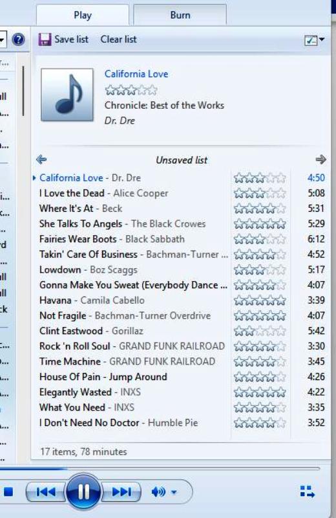Click the seek bar progress slider
Image resolution: width=336 pixels, height=518 pixels.
point(160,468)
